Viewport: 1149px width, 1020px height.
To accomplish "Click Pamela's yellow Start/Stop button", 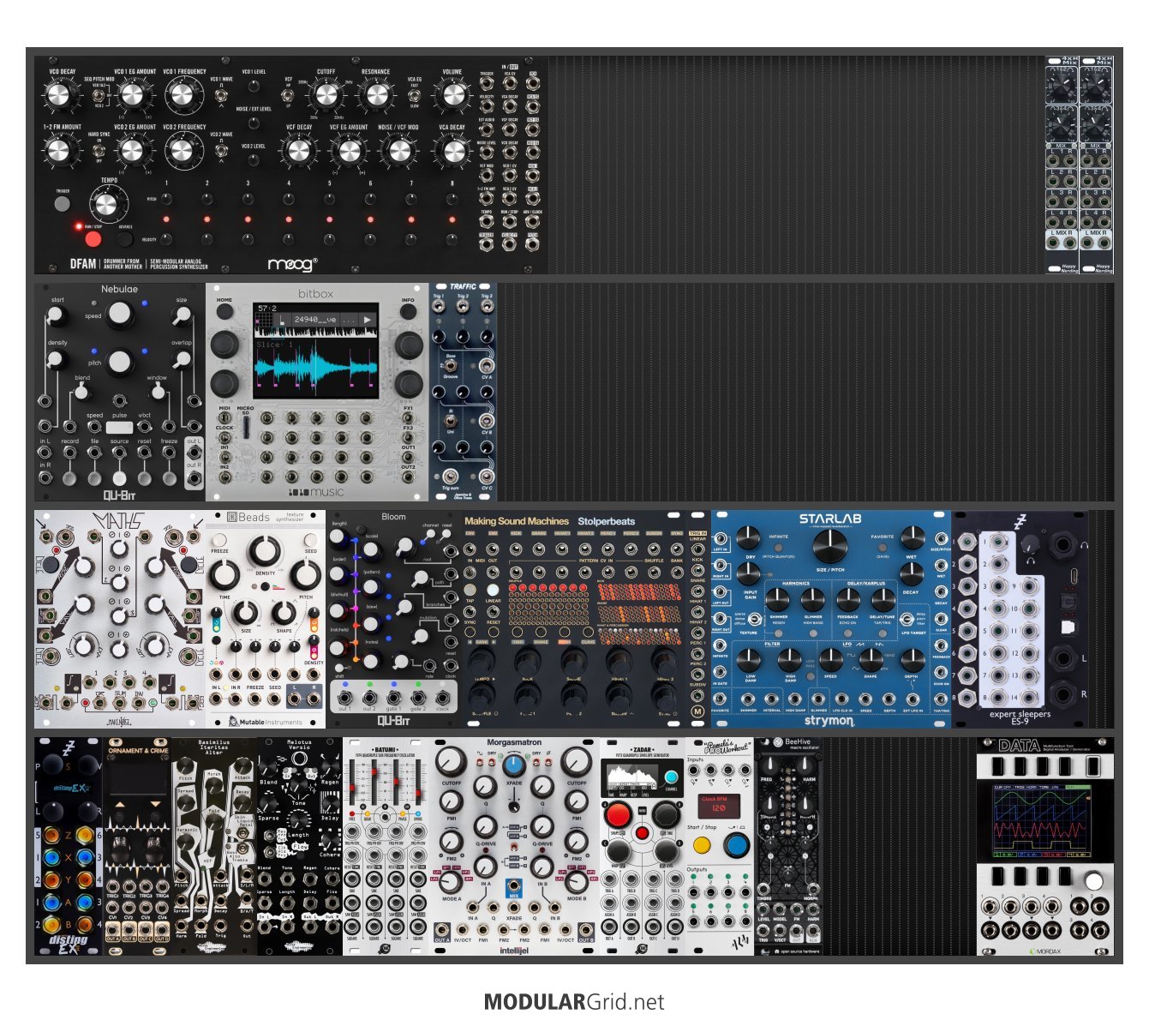I will pyautogui.click(x=703, y=846).
